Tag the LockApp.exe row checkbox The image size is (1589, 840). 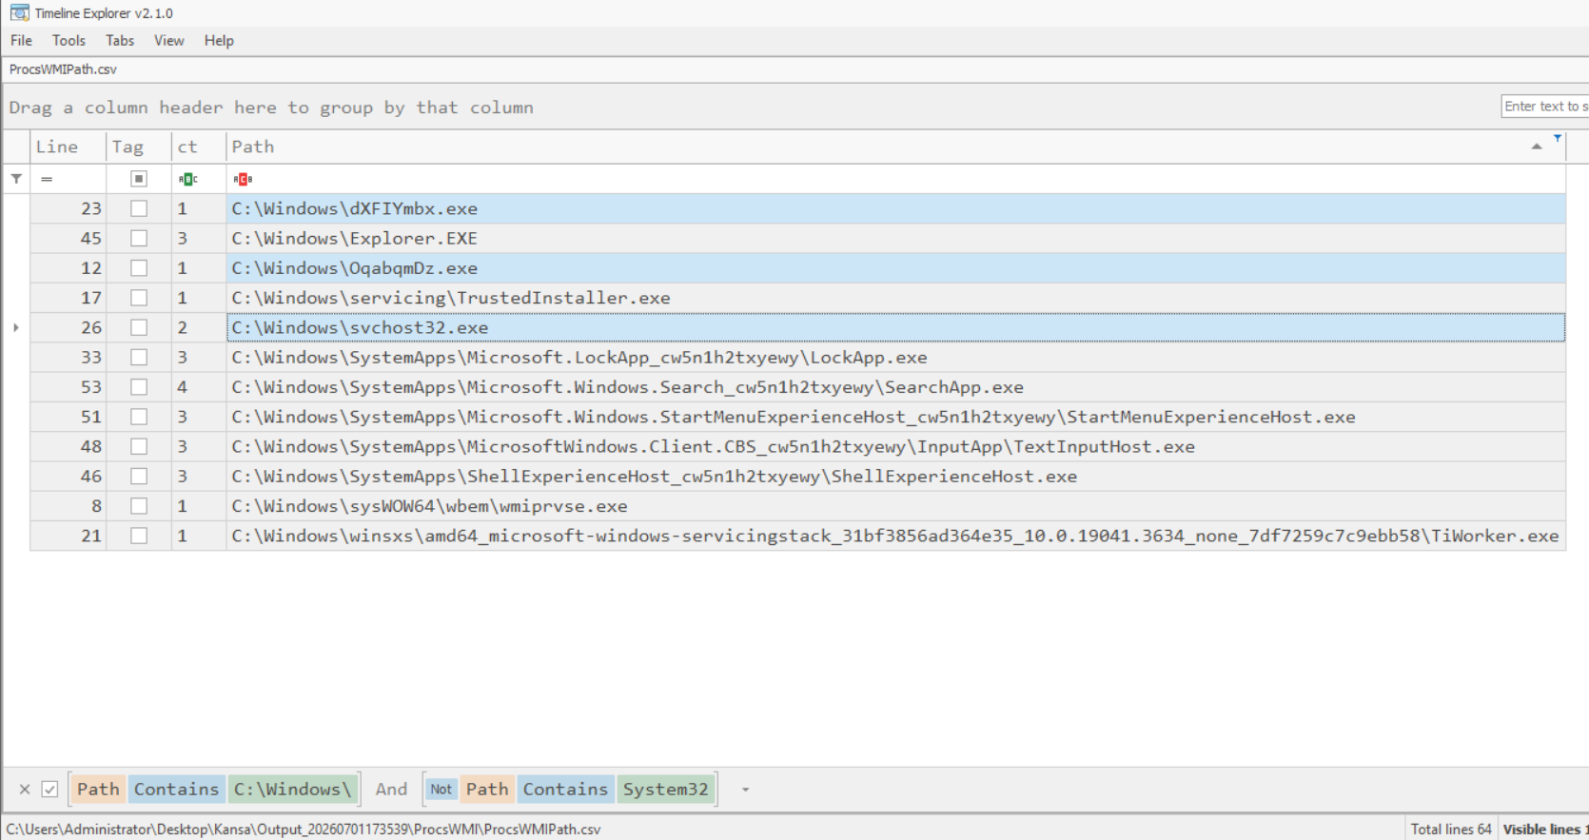pyautogui.click(x=139, y=358)
